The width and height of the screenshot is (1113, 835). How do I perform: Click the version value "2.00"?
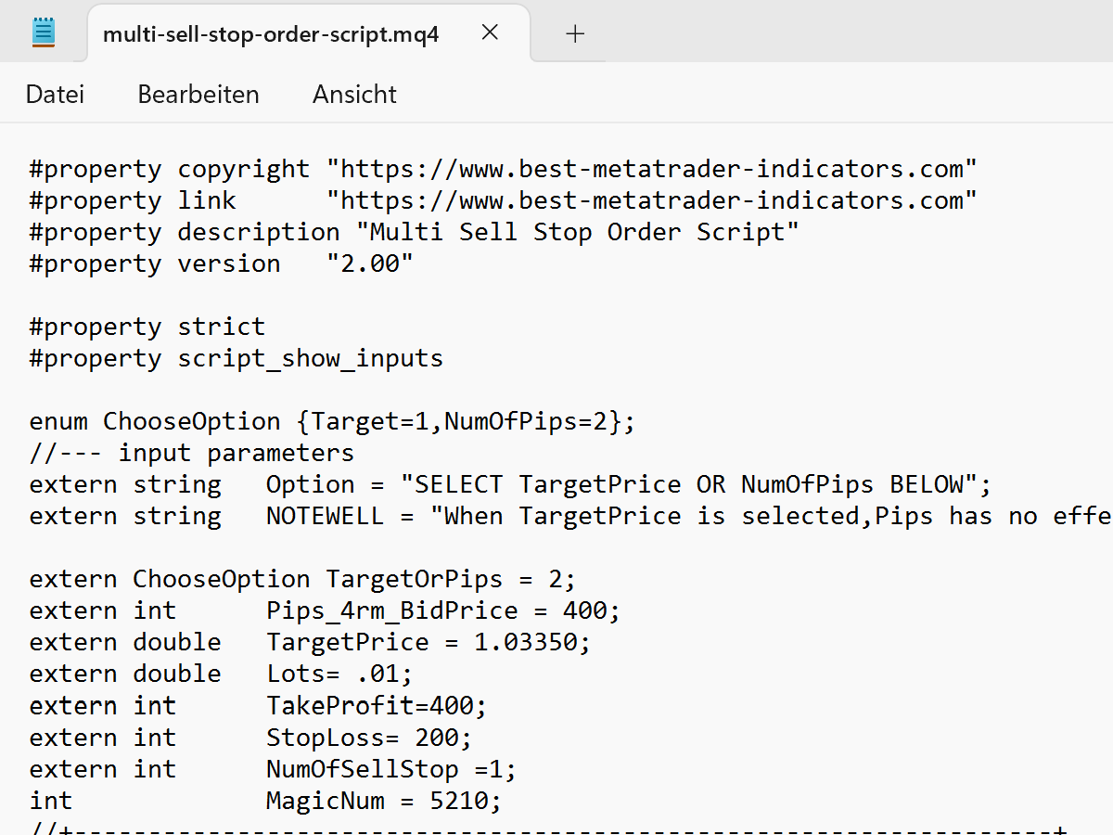(369, 263)
